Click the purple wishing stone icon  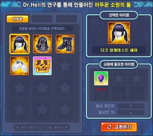pyautogui.click(x=101, y=78)
